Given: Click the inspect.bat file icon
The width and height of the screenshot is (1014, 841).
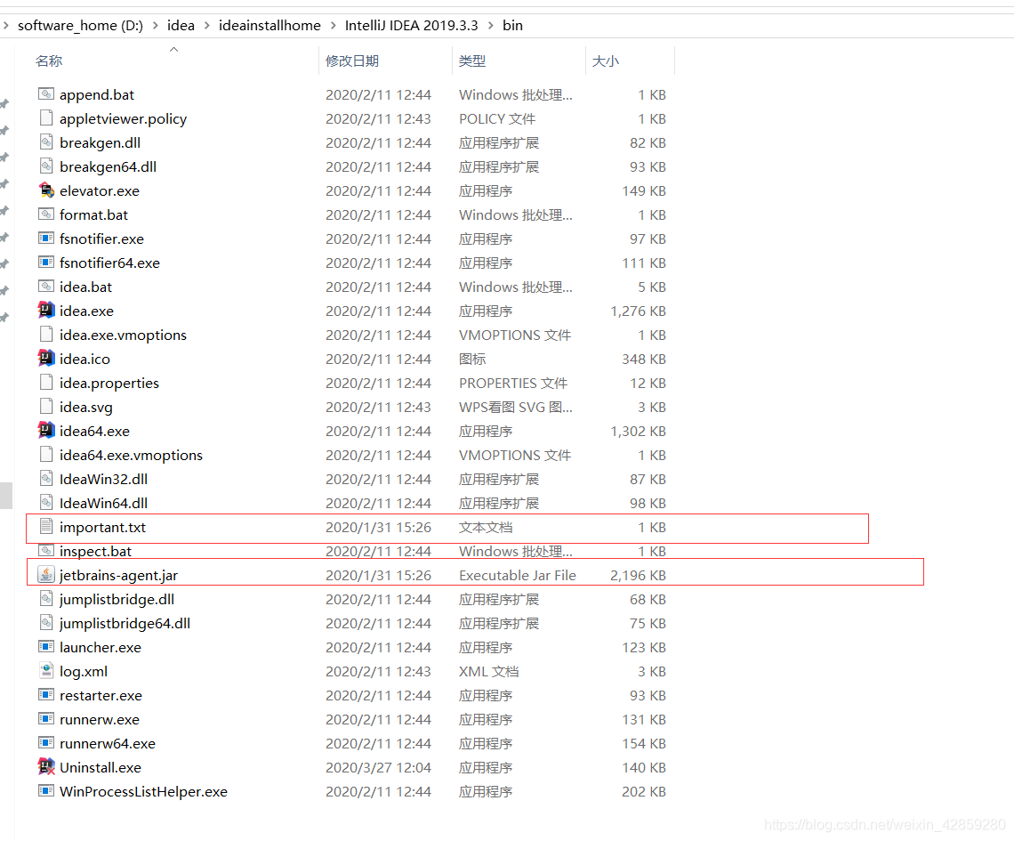Looking at the screenshot, I should click(46, 551).
